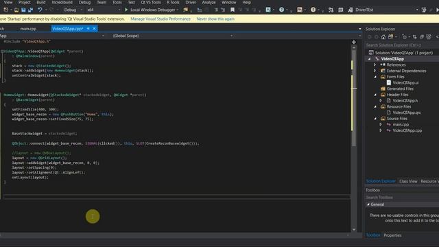
Task: Click the new project icon at toolbar start
Action: (x=5, y=10)
